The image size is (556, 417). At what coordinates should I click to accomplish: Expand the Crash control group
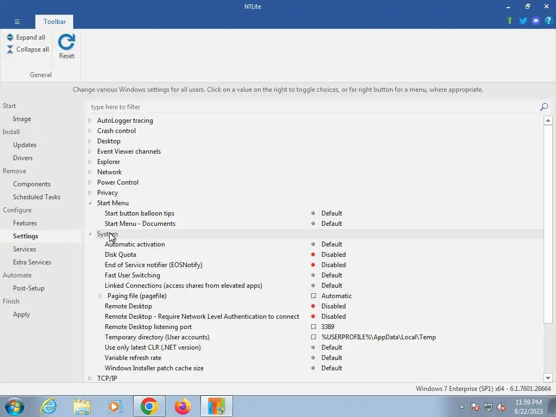click(90, 131)
